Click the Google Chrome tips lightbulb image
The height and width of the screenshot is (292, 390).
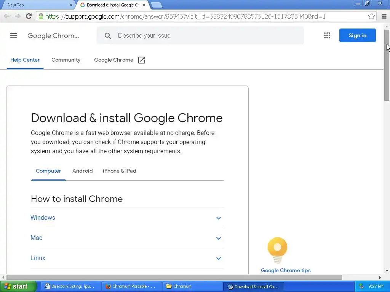(277, 250)
